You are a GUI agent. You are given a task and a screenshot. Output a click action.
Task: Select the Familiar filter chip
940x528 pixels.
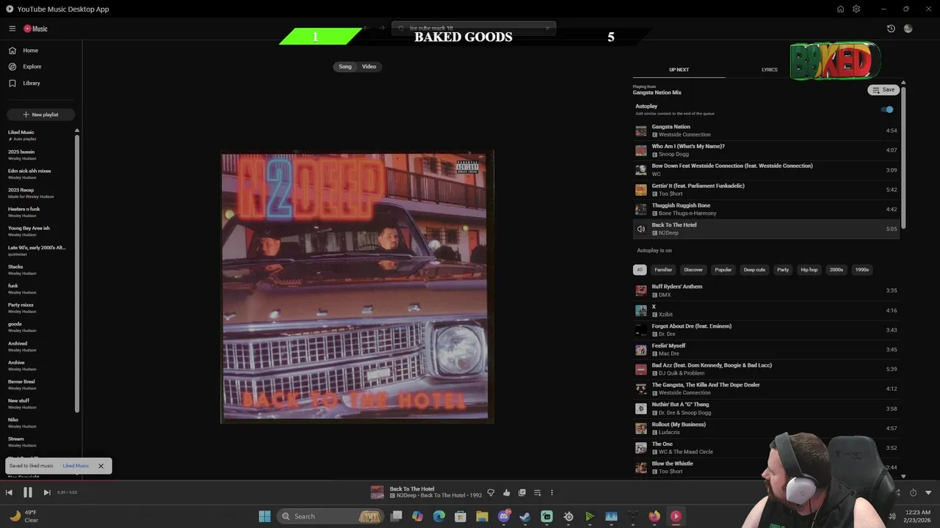663,270
